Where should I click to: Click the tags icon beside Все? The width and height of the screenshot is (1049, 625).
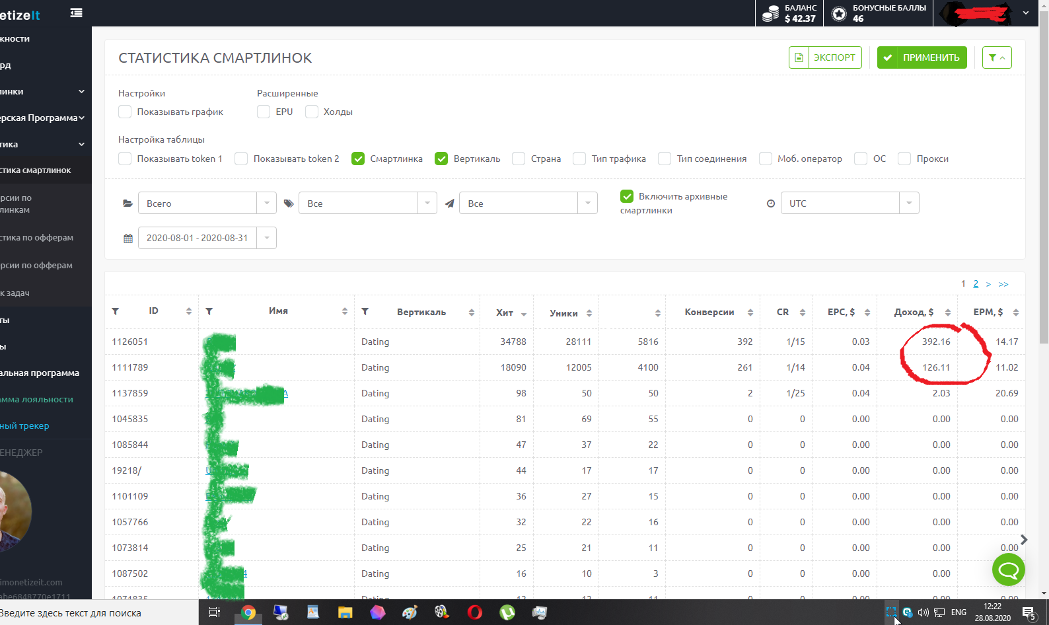click(289, 203)
